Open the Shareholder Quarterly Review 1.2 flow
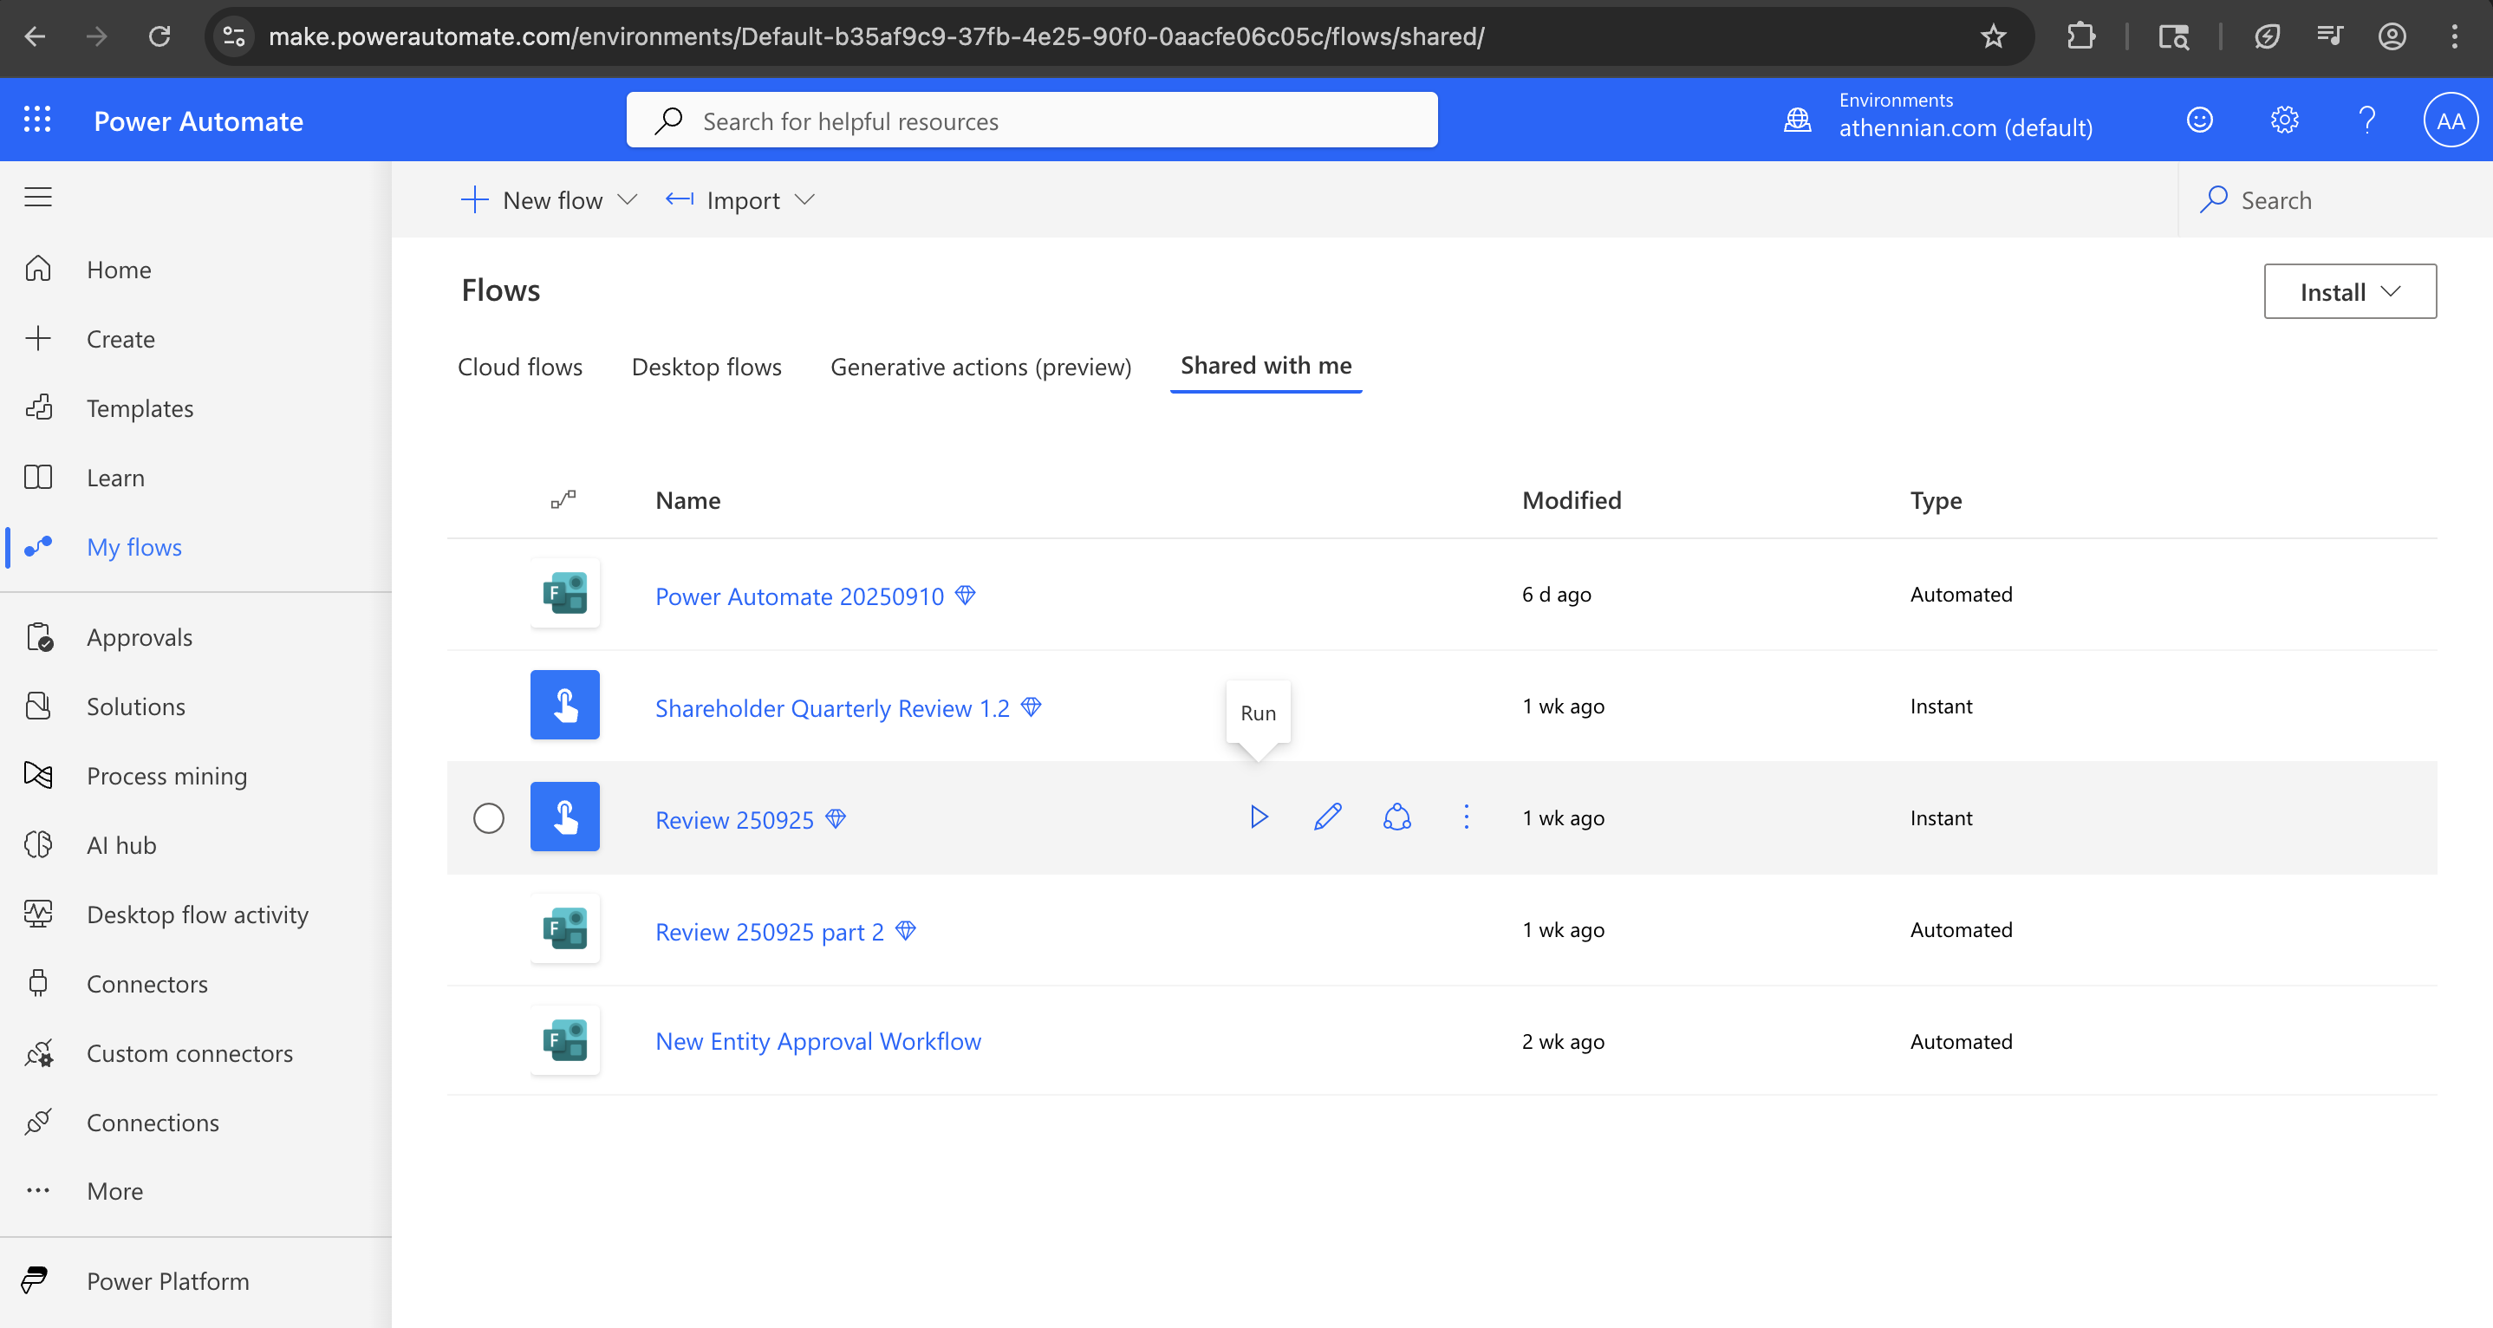 coord(831,708)
